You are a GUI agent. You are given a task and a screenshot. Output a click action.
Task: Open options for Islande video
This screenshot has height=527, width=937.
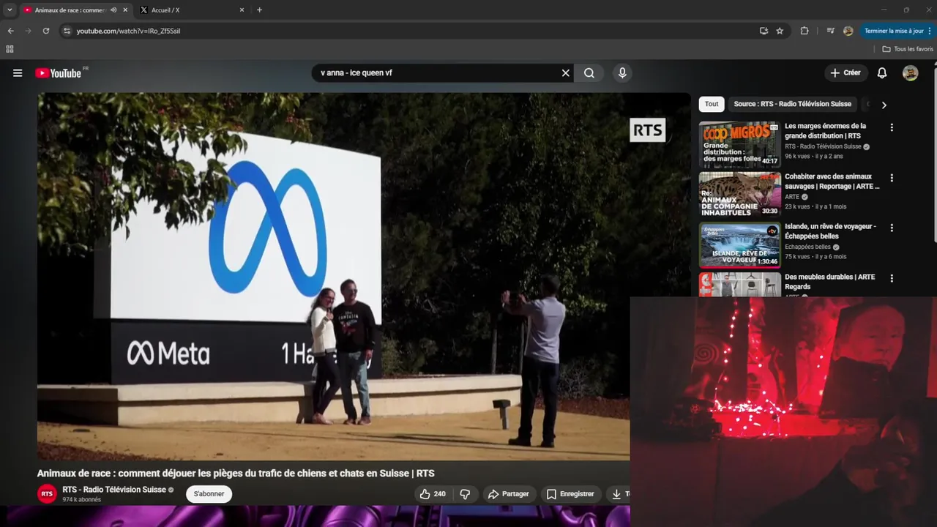892,228
